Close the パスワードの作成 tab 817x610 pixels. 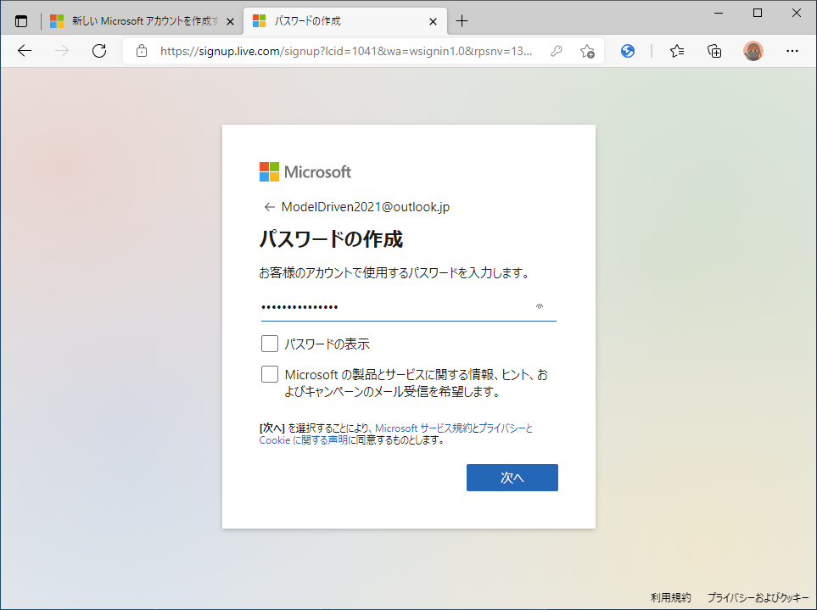[433, 21]
